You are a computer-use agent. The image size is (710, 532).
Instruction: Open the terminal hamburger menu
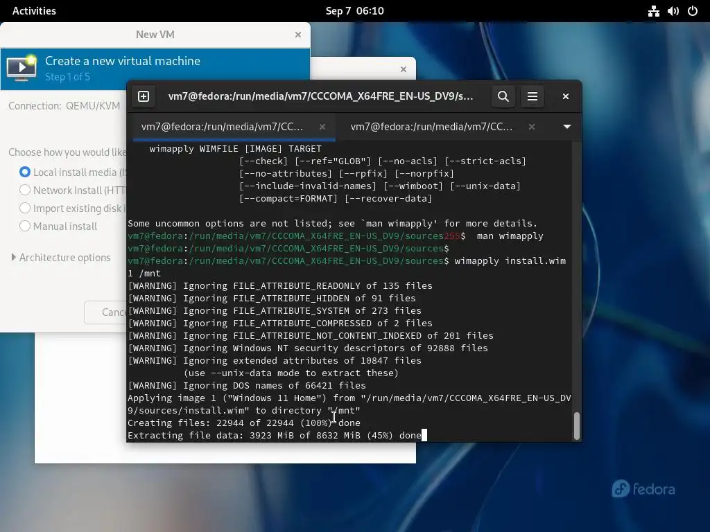click(x=532, y=96)
